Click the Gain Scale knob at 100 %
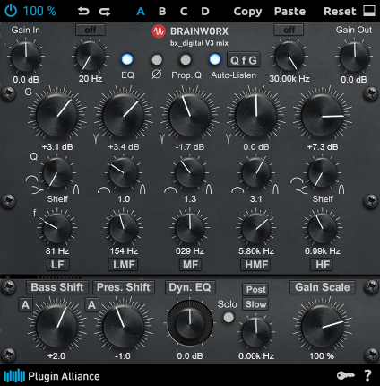This screenshot has height=386, width=380. point(323,327)
